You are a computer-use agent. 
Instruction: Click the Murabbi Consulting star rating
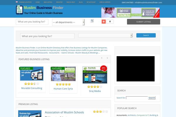[32, 84]
